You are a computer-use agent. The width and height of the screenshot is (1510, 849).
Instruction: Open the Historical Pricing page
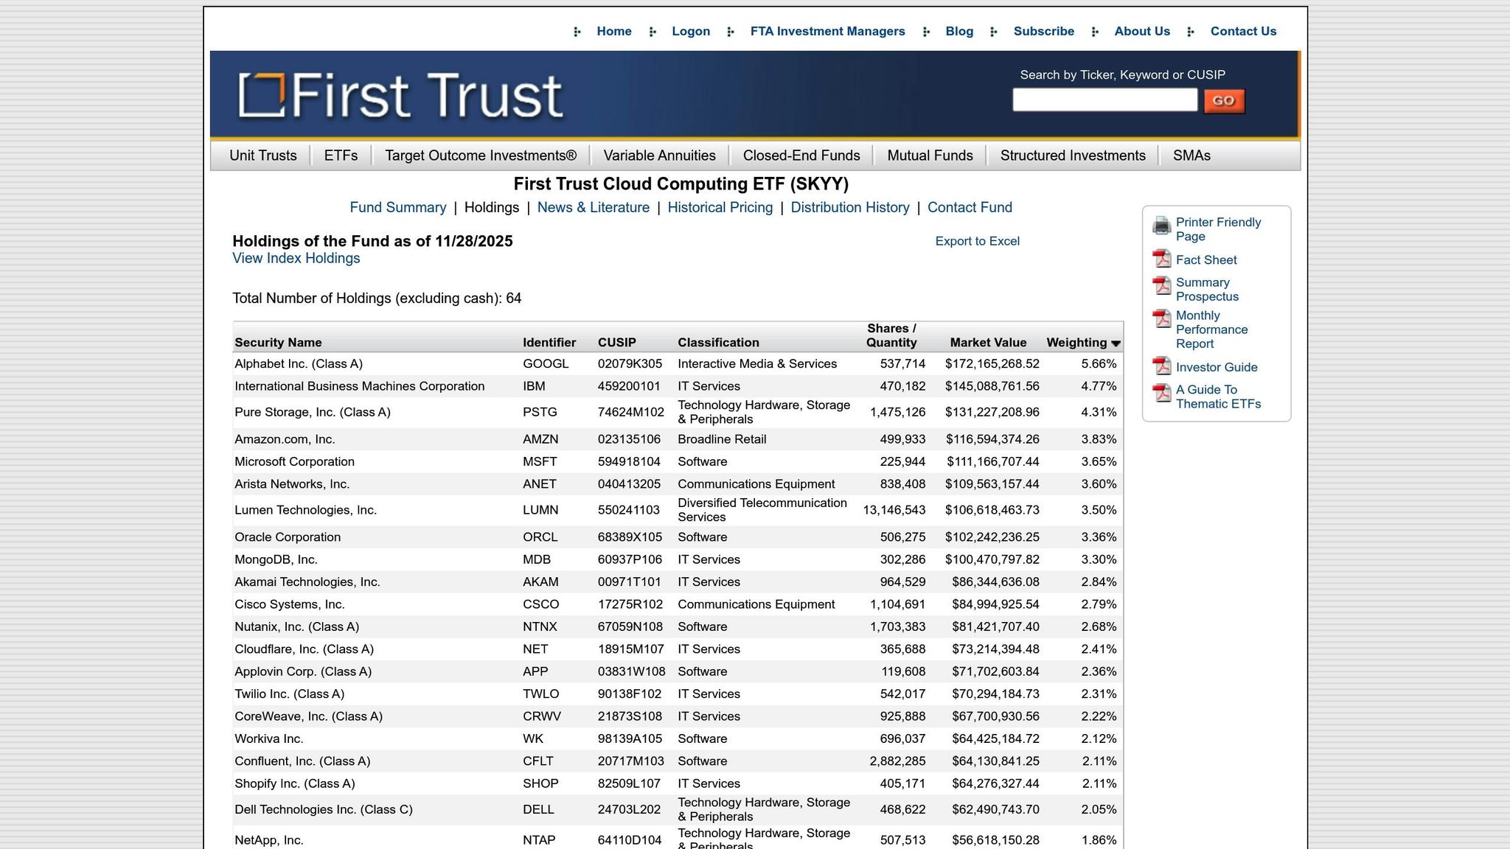(720, 207)
